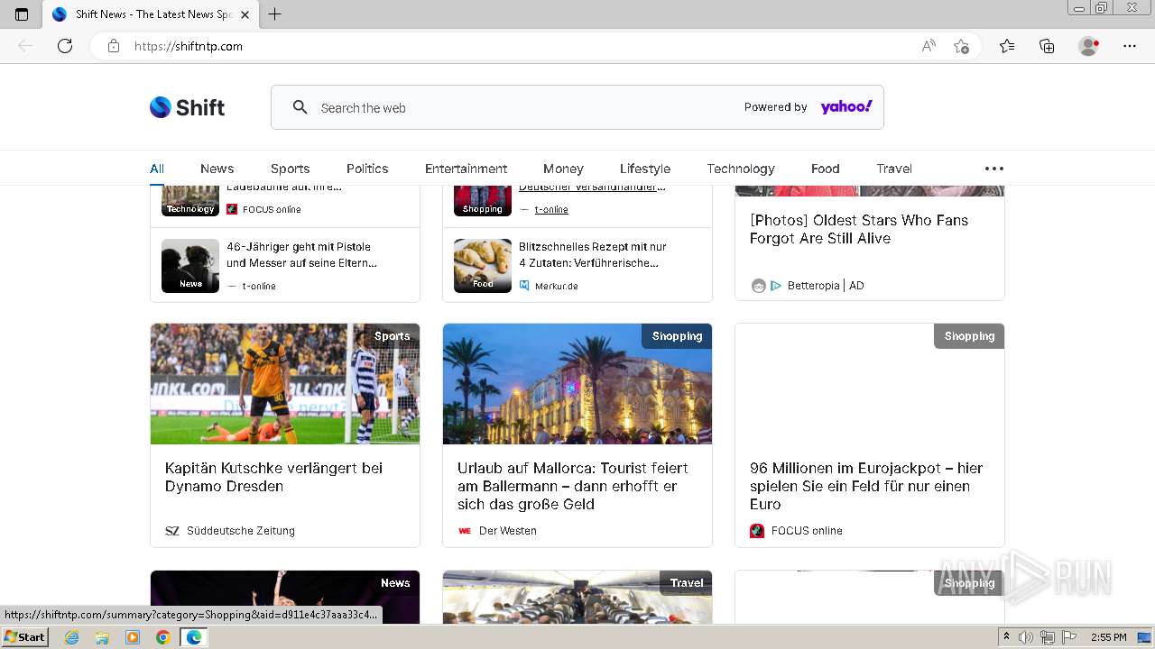Screen dimensions: 1155x649
Task: Open tab actions menu icon
Action: [22, 14]
